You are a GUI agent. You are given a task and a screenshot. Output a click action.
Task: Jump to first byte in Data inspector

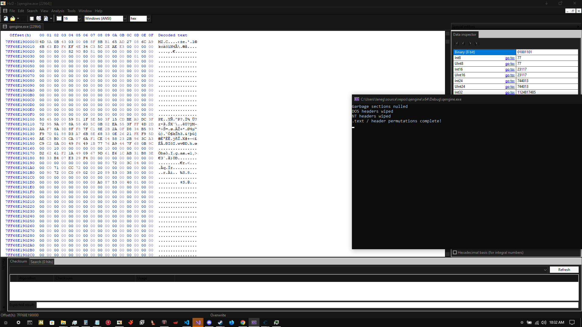pyautogui.click(x=457, y=43)
